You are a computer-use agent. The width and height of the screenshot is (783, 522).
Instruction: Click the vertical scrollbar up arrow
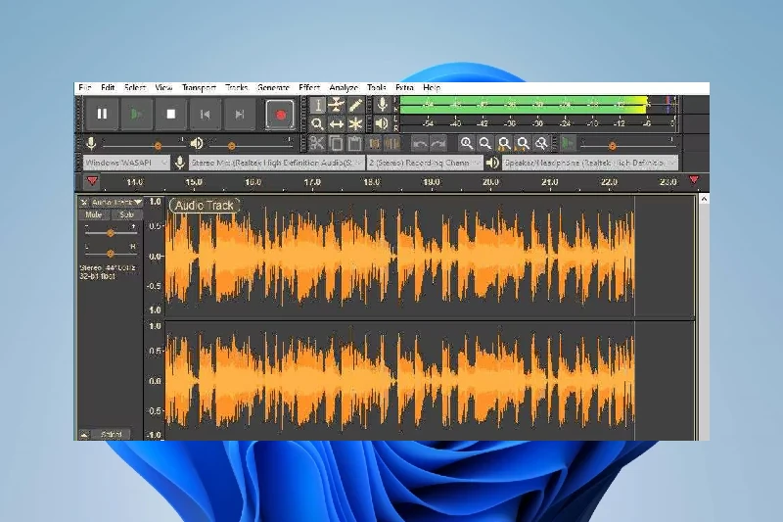pos(704,200)
